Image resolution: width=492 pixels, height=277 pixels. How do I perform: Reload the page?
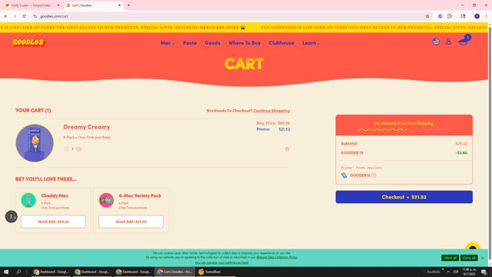click(x=24, y=16)
